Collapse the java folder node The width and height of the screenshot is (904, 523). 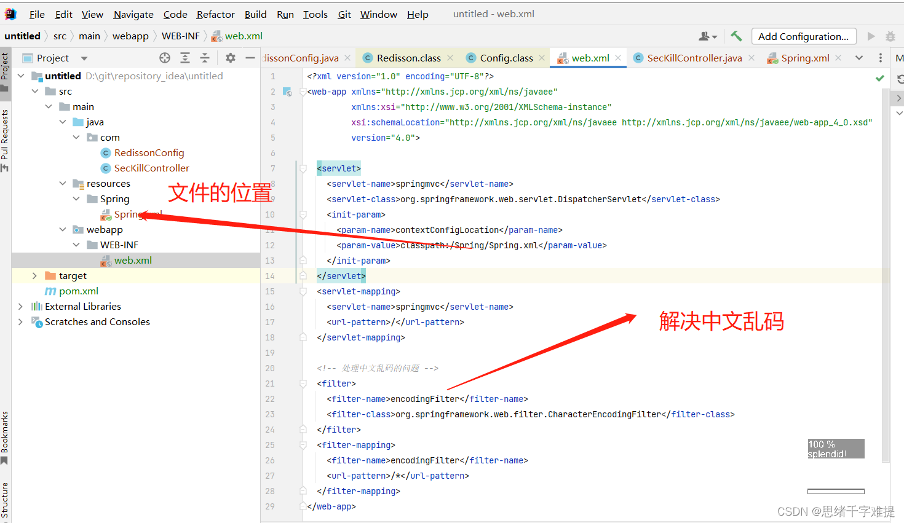pyautogui.click(x=62, y=122)
